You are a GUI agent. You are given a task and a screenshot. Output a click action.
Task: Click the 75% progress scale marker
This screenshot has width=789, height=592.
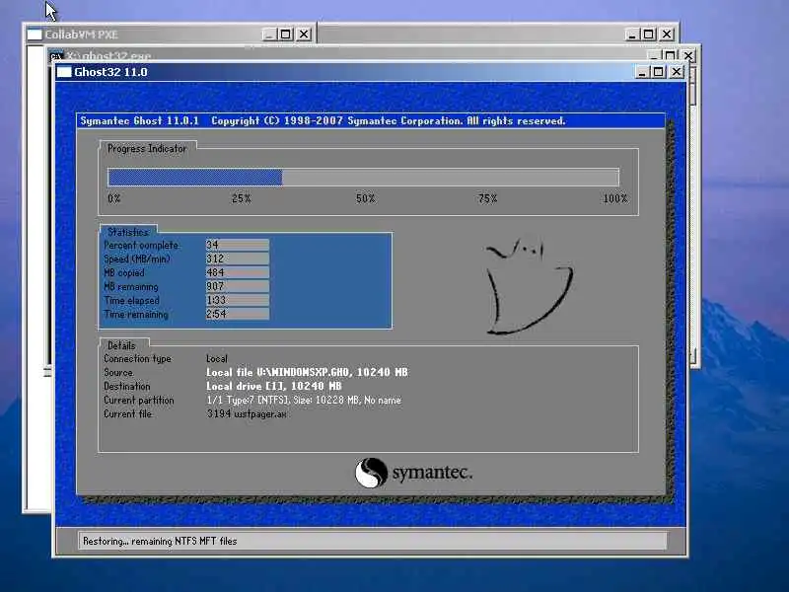(x=487, y=198)
